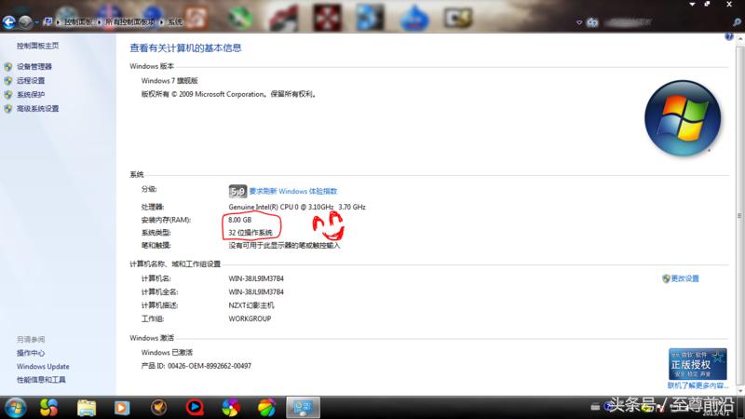Viewport: 745px width, 419px height.
Task: Click the search magnifier icon
Action: 737,21
